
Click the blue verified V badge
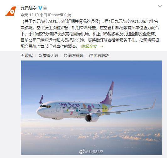[40, 8]
